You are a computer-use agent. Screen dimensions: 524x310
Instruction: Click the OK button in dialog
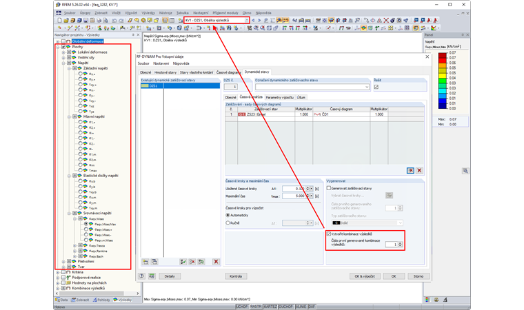pyautogui.click(x=394, y=276)
